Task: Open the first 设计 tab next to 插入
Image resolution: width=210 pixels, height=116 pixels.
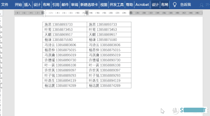Action: 37,5
